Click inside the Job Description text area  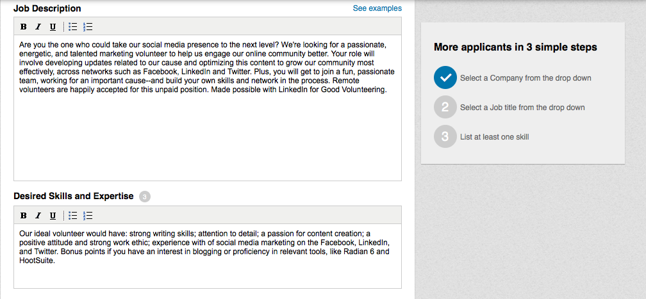(208, 108)
